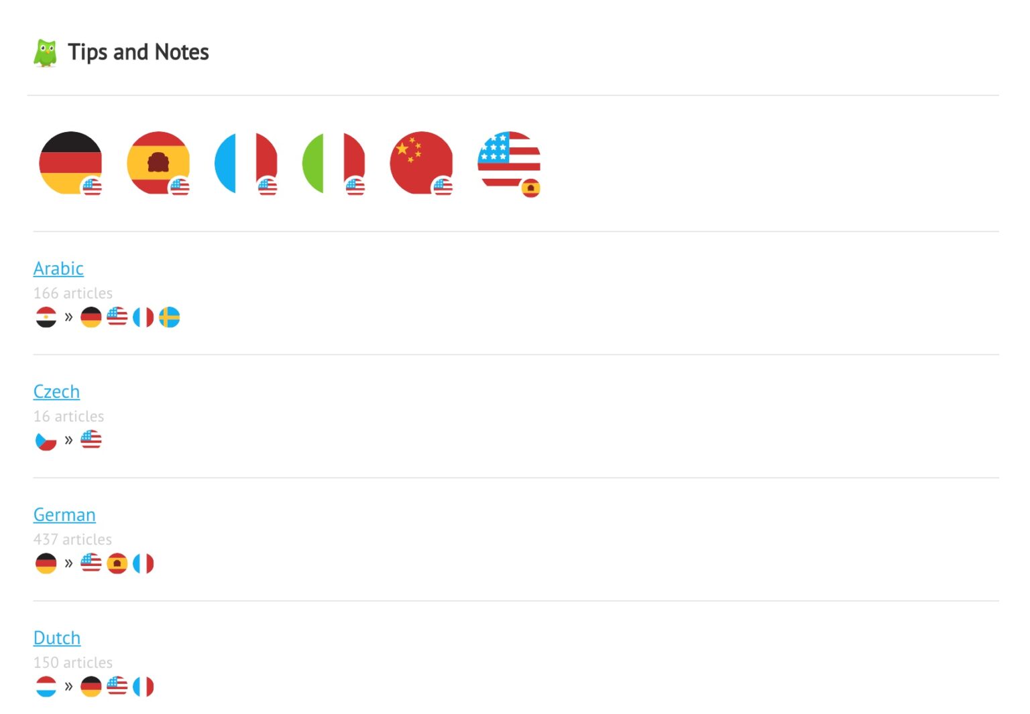This screenshot has width=1030, height=714.
Task: Select the Egyptian flag under Arabic
Action: [x=46, y=316]
